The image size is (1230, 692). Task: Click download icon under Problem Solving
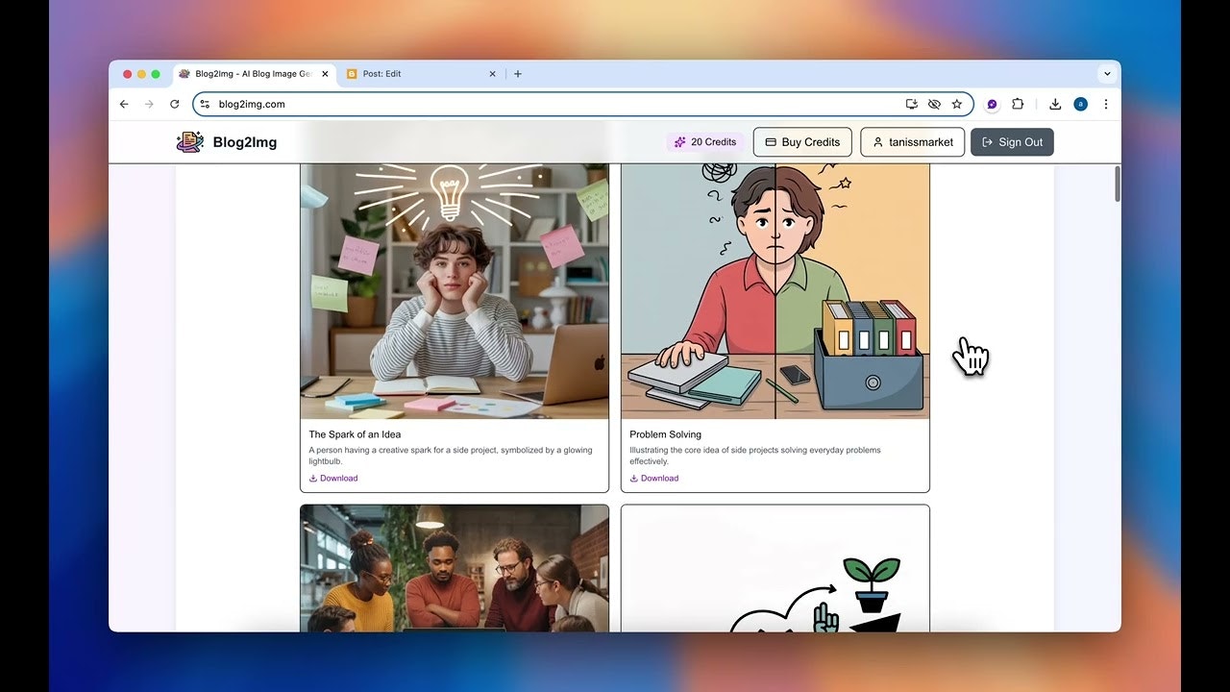pos(634,478)
